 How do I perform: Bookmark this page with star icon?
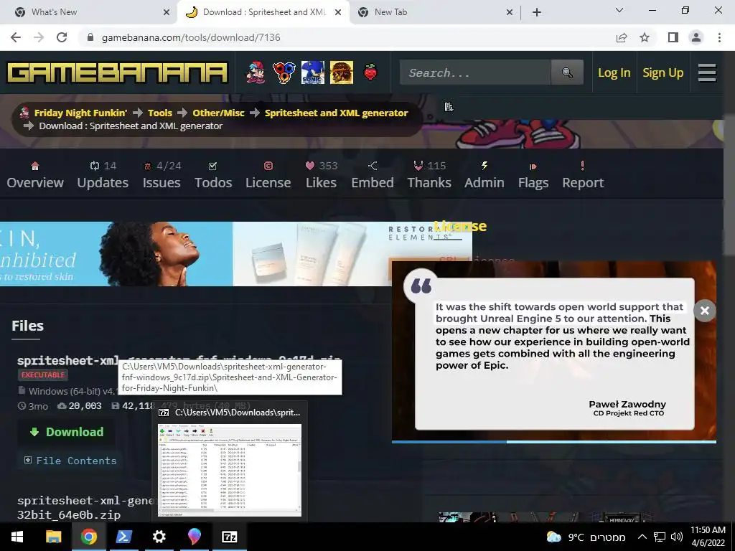click(x=645, y=37)
